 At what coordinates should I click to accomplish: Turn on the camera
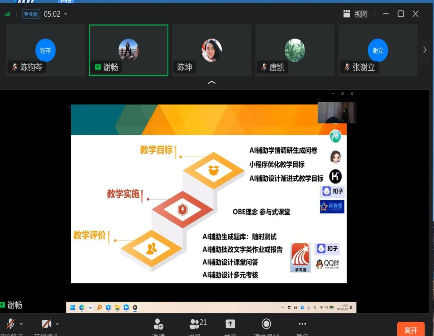(46, 323)
